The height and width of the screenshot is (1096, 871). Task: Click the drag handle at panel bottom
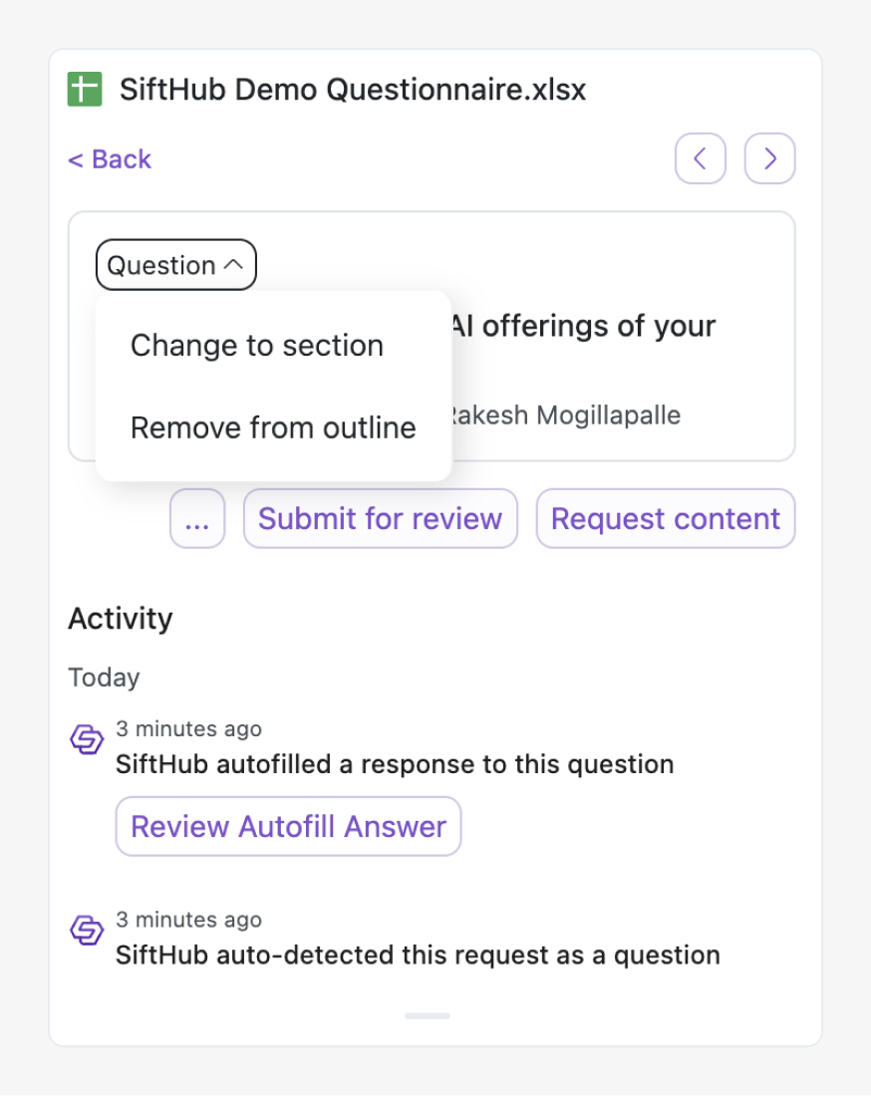coord(428,1015)
